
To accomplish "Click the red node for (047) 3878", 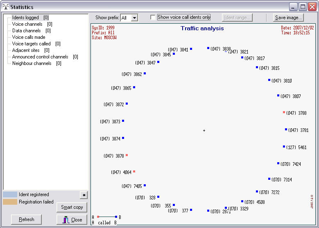I will coord(127,155).
